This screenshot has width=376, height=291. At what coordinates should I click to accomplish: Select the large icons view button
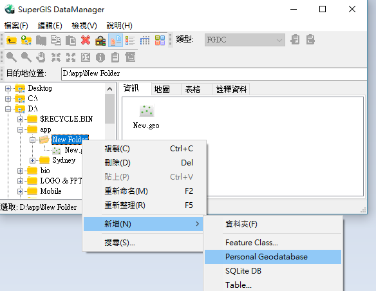[115, 40]
